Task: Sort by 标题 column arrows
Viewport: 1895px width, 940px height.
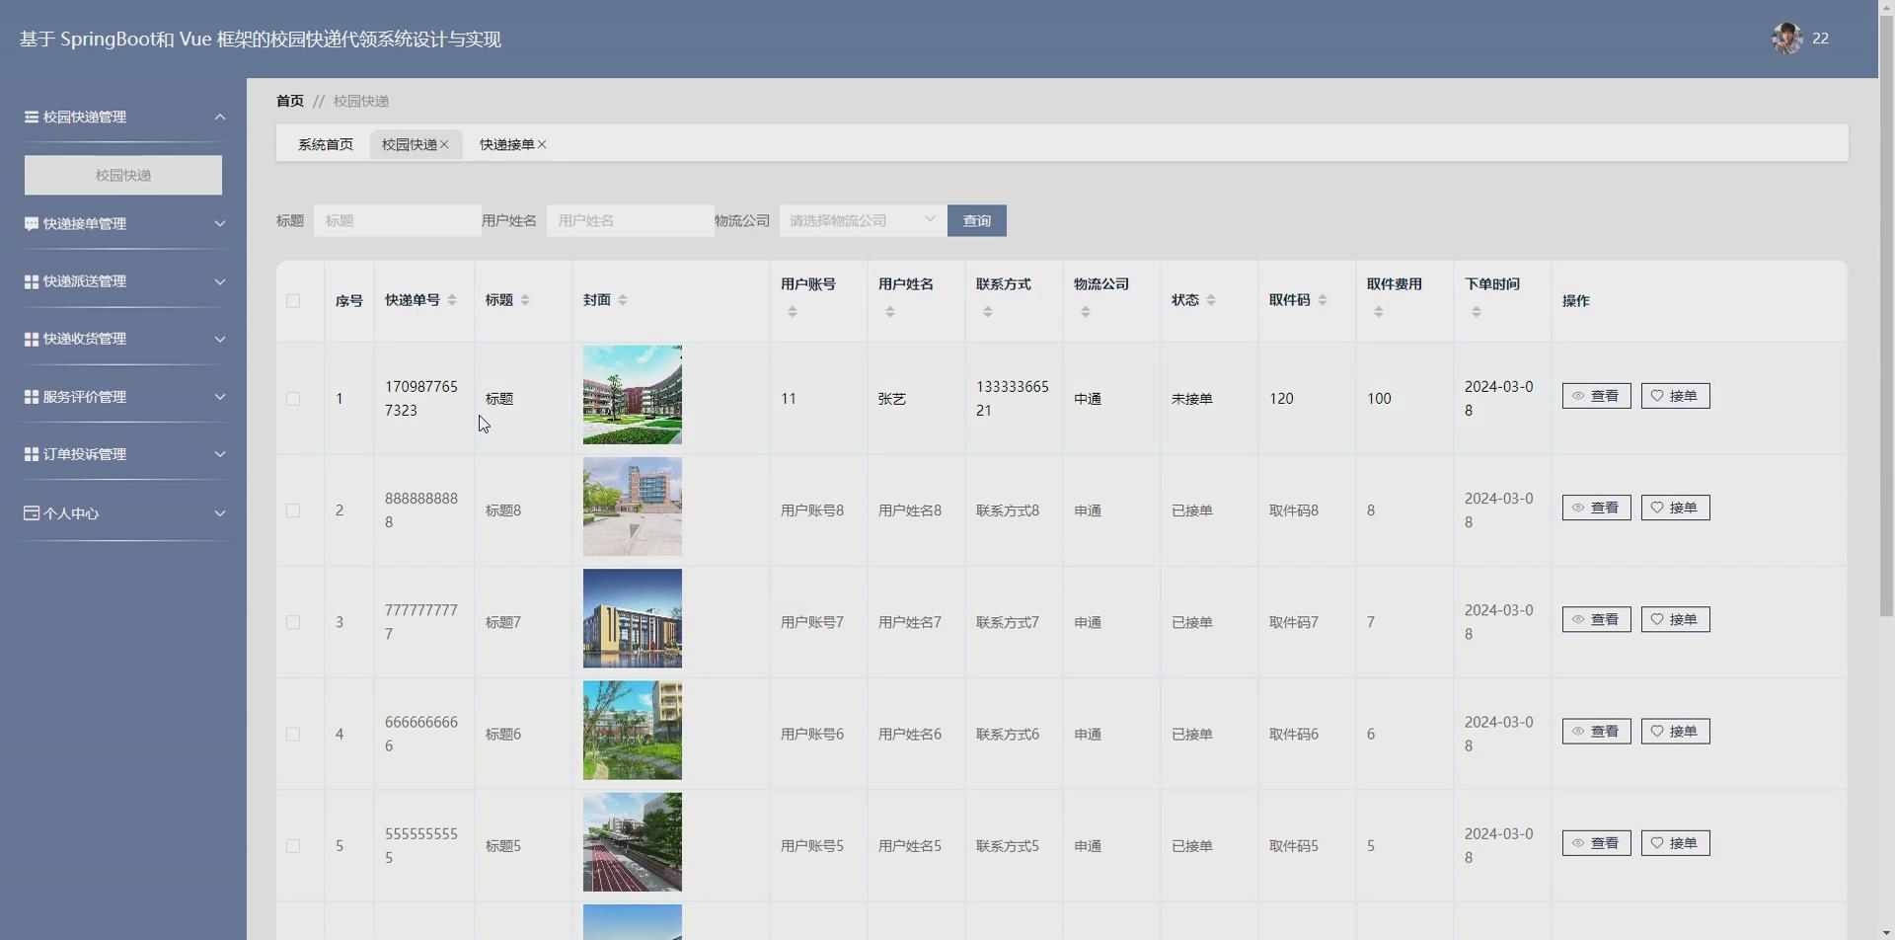Action: pos(525,300)
